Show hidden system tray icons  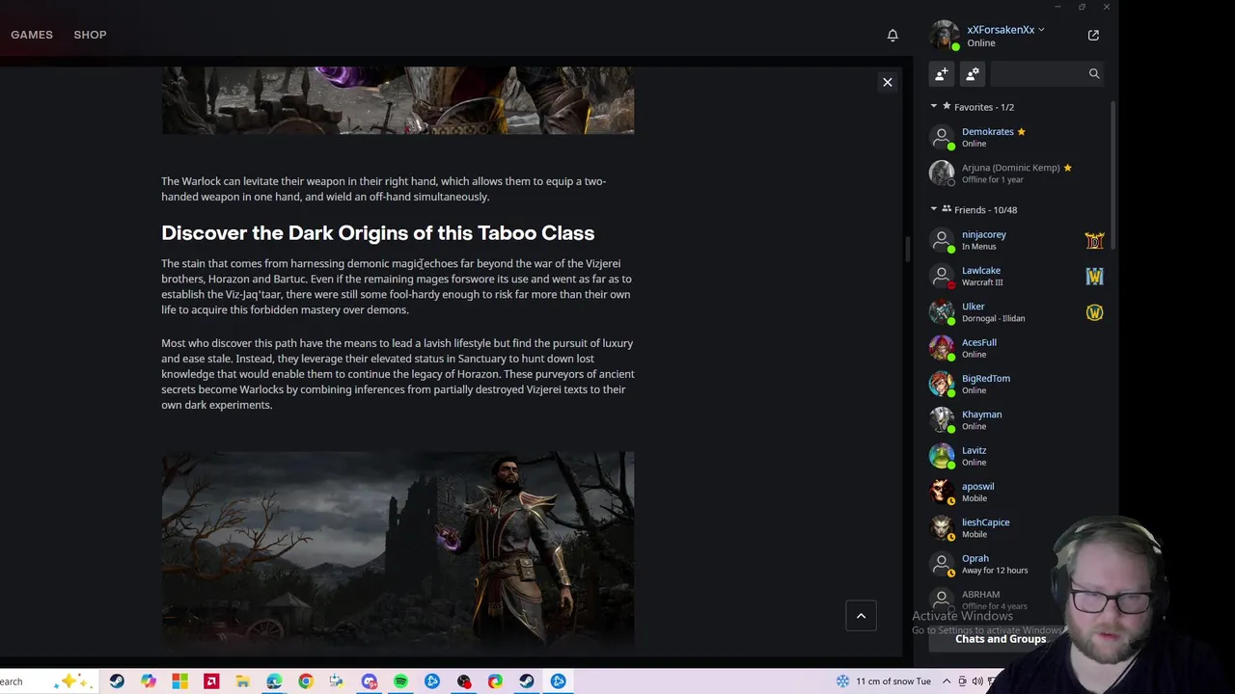click(947, 681)
